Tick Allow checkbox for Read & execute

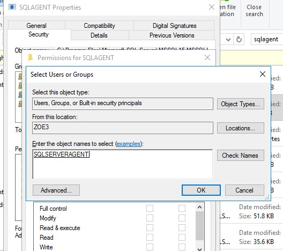click(150, 228)
